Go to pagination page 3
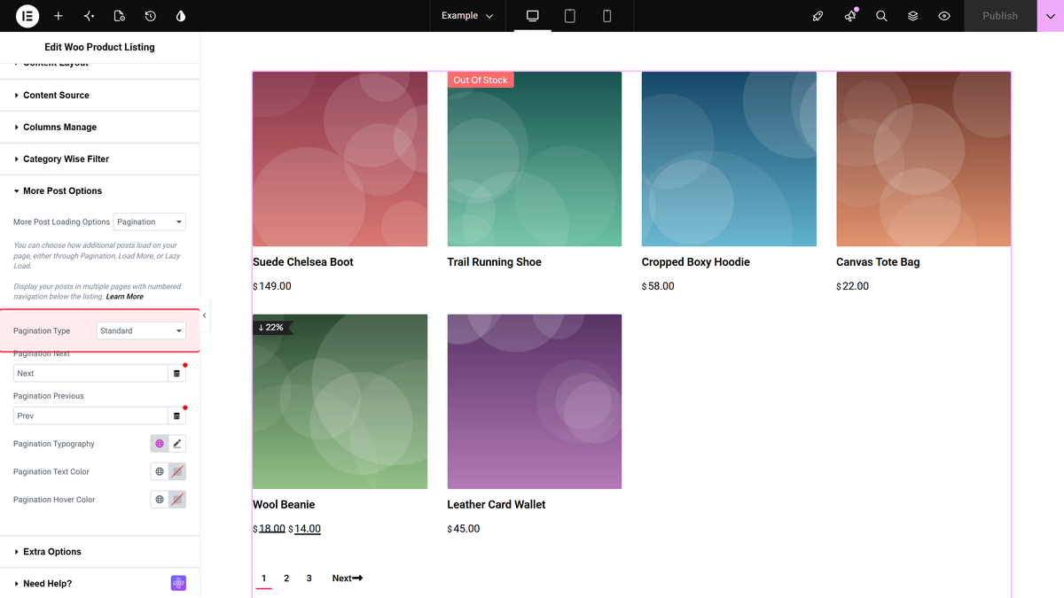The image size is (1064, 598). 309,579
